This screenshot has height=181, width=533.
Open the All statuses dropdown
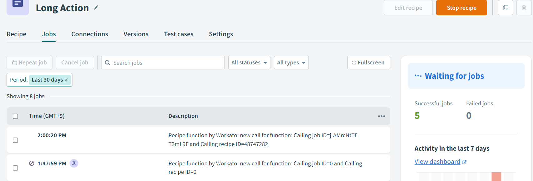(249, 63)
